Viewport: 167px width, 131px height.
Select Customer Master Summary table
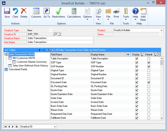tap(32, 62)
